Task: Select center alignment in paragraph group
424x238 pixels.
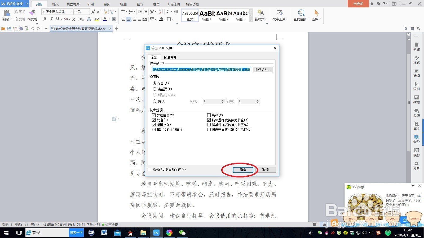Action: pyautogui.click(x=129, y=19)
